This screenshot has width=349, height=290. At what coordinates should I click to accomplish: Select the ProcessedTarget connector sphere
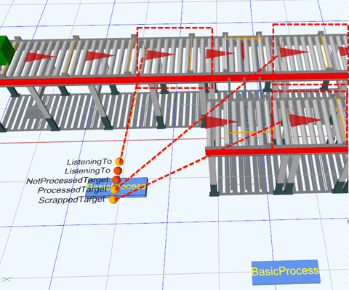pyautogui.click(x=115, y=189)
